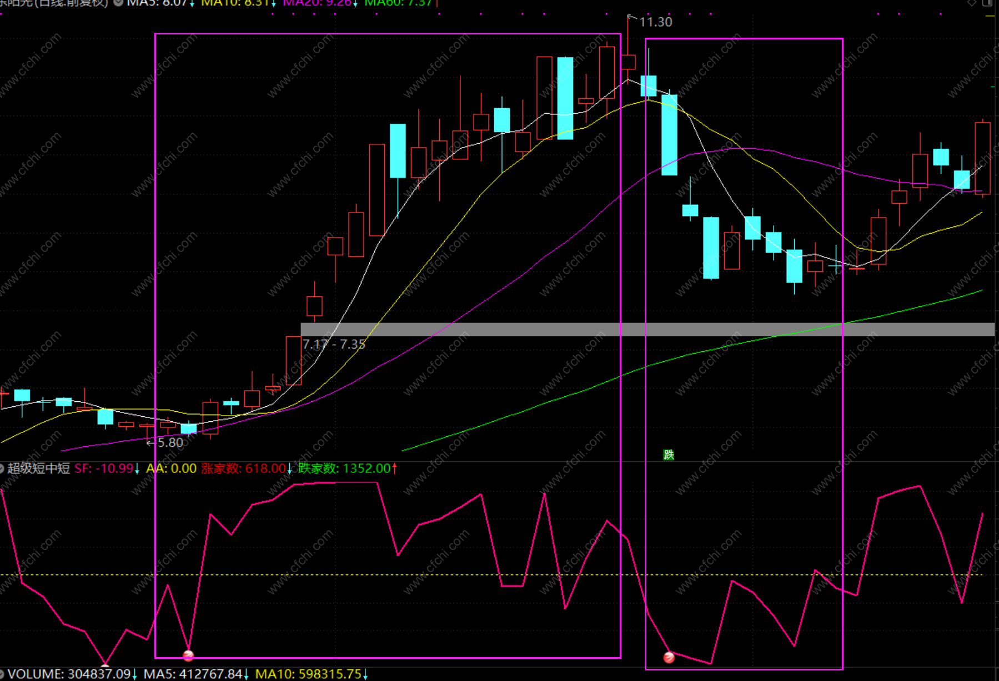
Task: Open indicator dropdown beside the stock title
Action: point(118,3)
